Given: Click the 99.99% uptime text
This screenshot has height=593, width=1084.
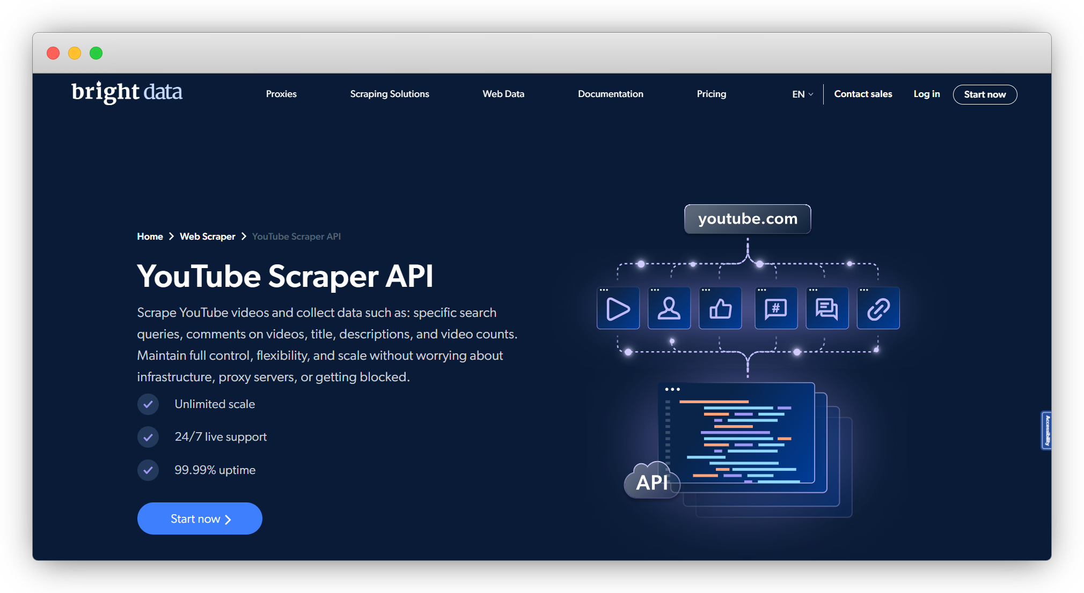Looking at the screenshot, I should point(215,470).
